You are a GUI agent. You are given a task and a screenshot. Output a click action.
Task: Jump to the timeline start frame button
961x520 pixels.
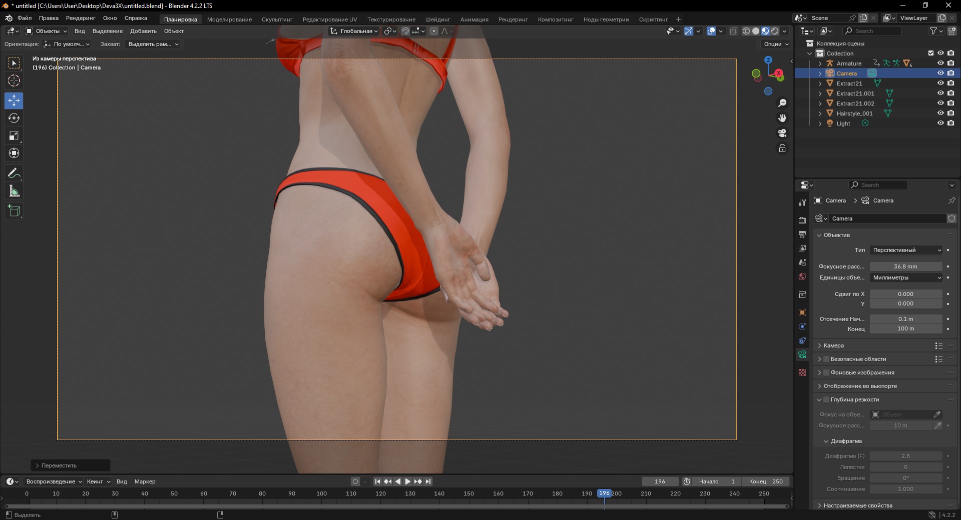pos(377,481)
